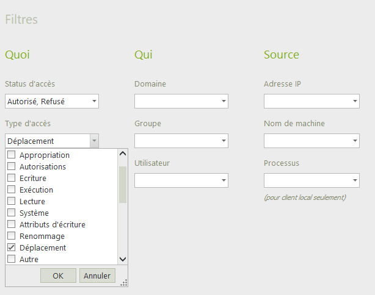
Task: Toggle the Système checkbox
Action: tap(11, 213)
